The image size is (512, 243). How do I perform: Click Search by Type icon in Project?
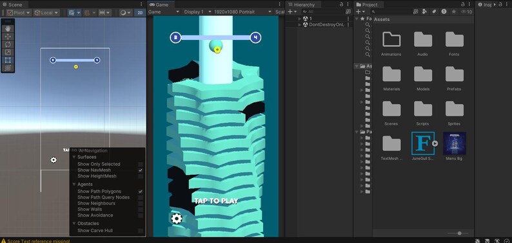click(x=424, y=12)
